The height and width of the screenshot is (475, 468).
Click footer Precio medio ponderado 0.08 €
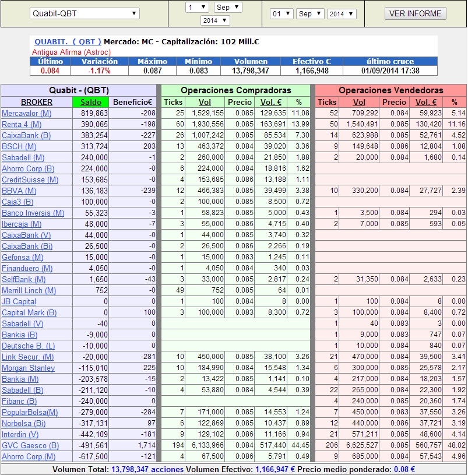[404, 470]
